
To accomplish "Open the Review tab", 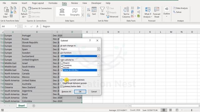I will 74,3.
